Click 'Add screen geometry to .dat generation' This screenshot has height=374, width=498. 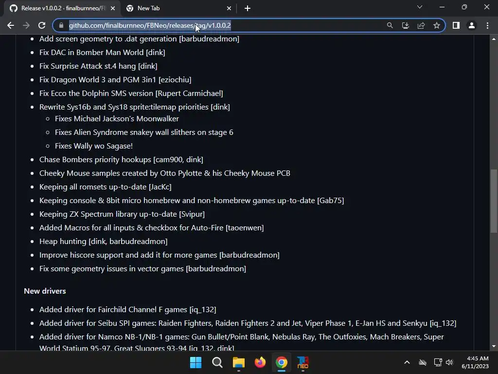[x=140, y=39]
